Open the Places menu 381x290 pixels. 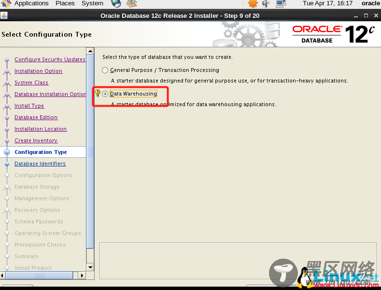tap(65, 3)
